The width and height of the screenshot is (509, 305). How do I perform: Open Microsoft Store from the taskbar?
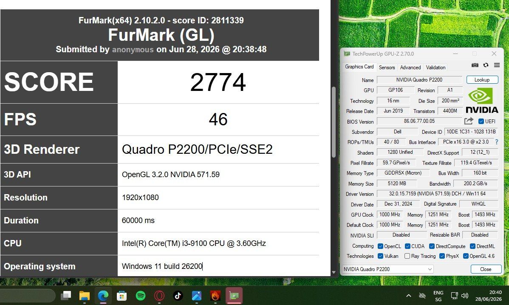pos(122,296)
